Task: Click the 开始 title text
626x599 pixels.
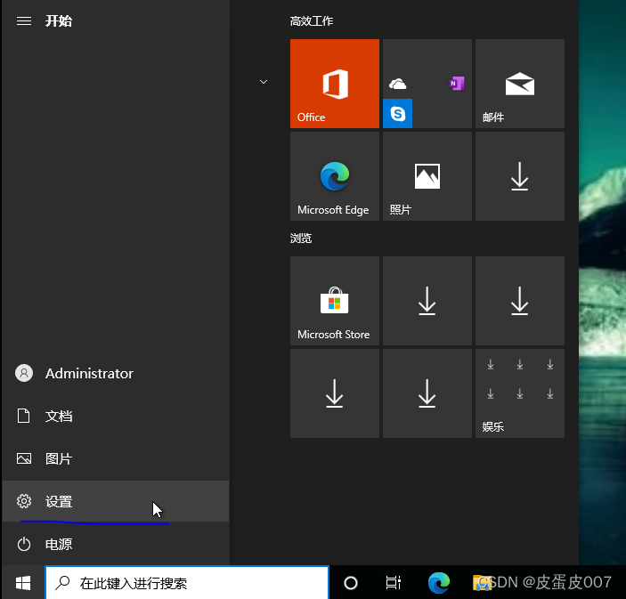Action: coord(58,20)
